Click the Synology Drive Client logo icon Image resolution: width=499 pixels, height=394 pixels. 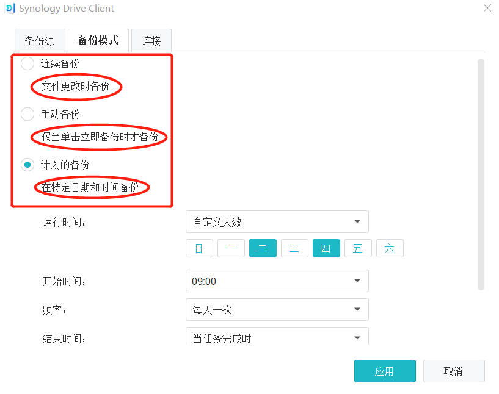click(x=10, y=9)
